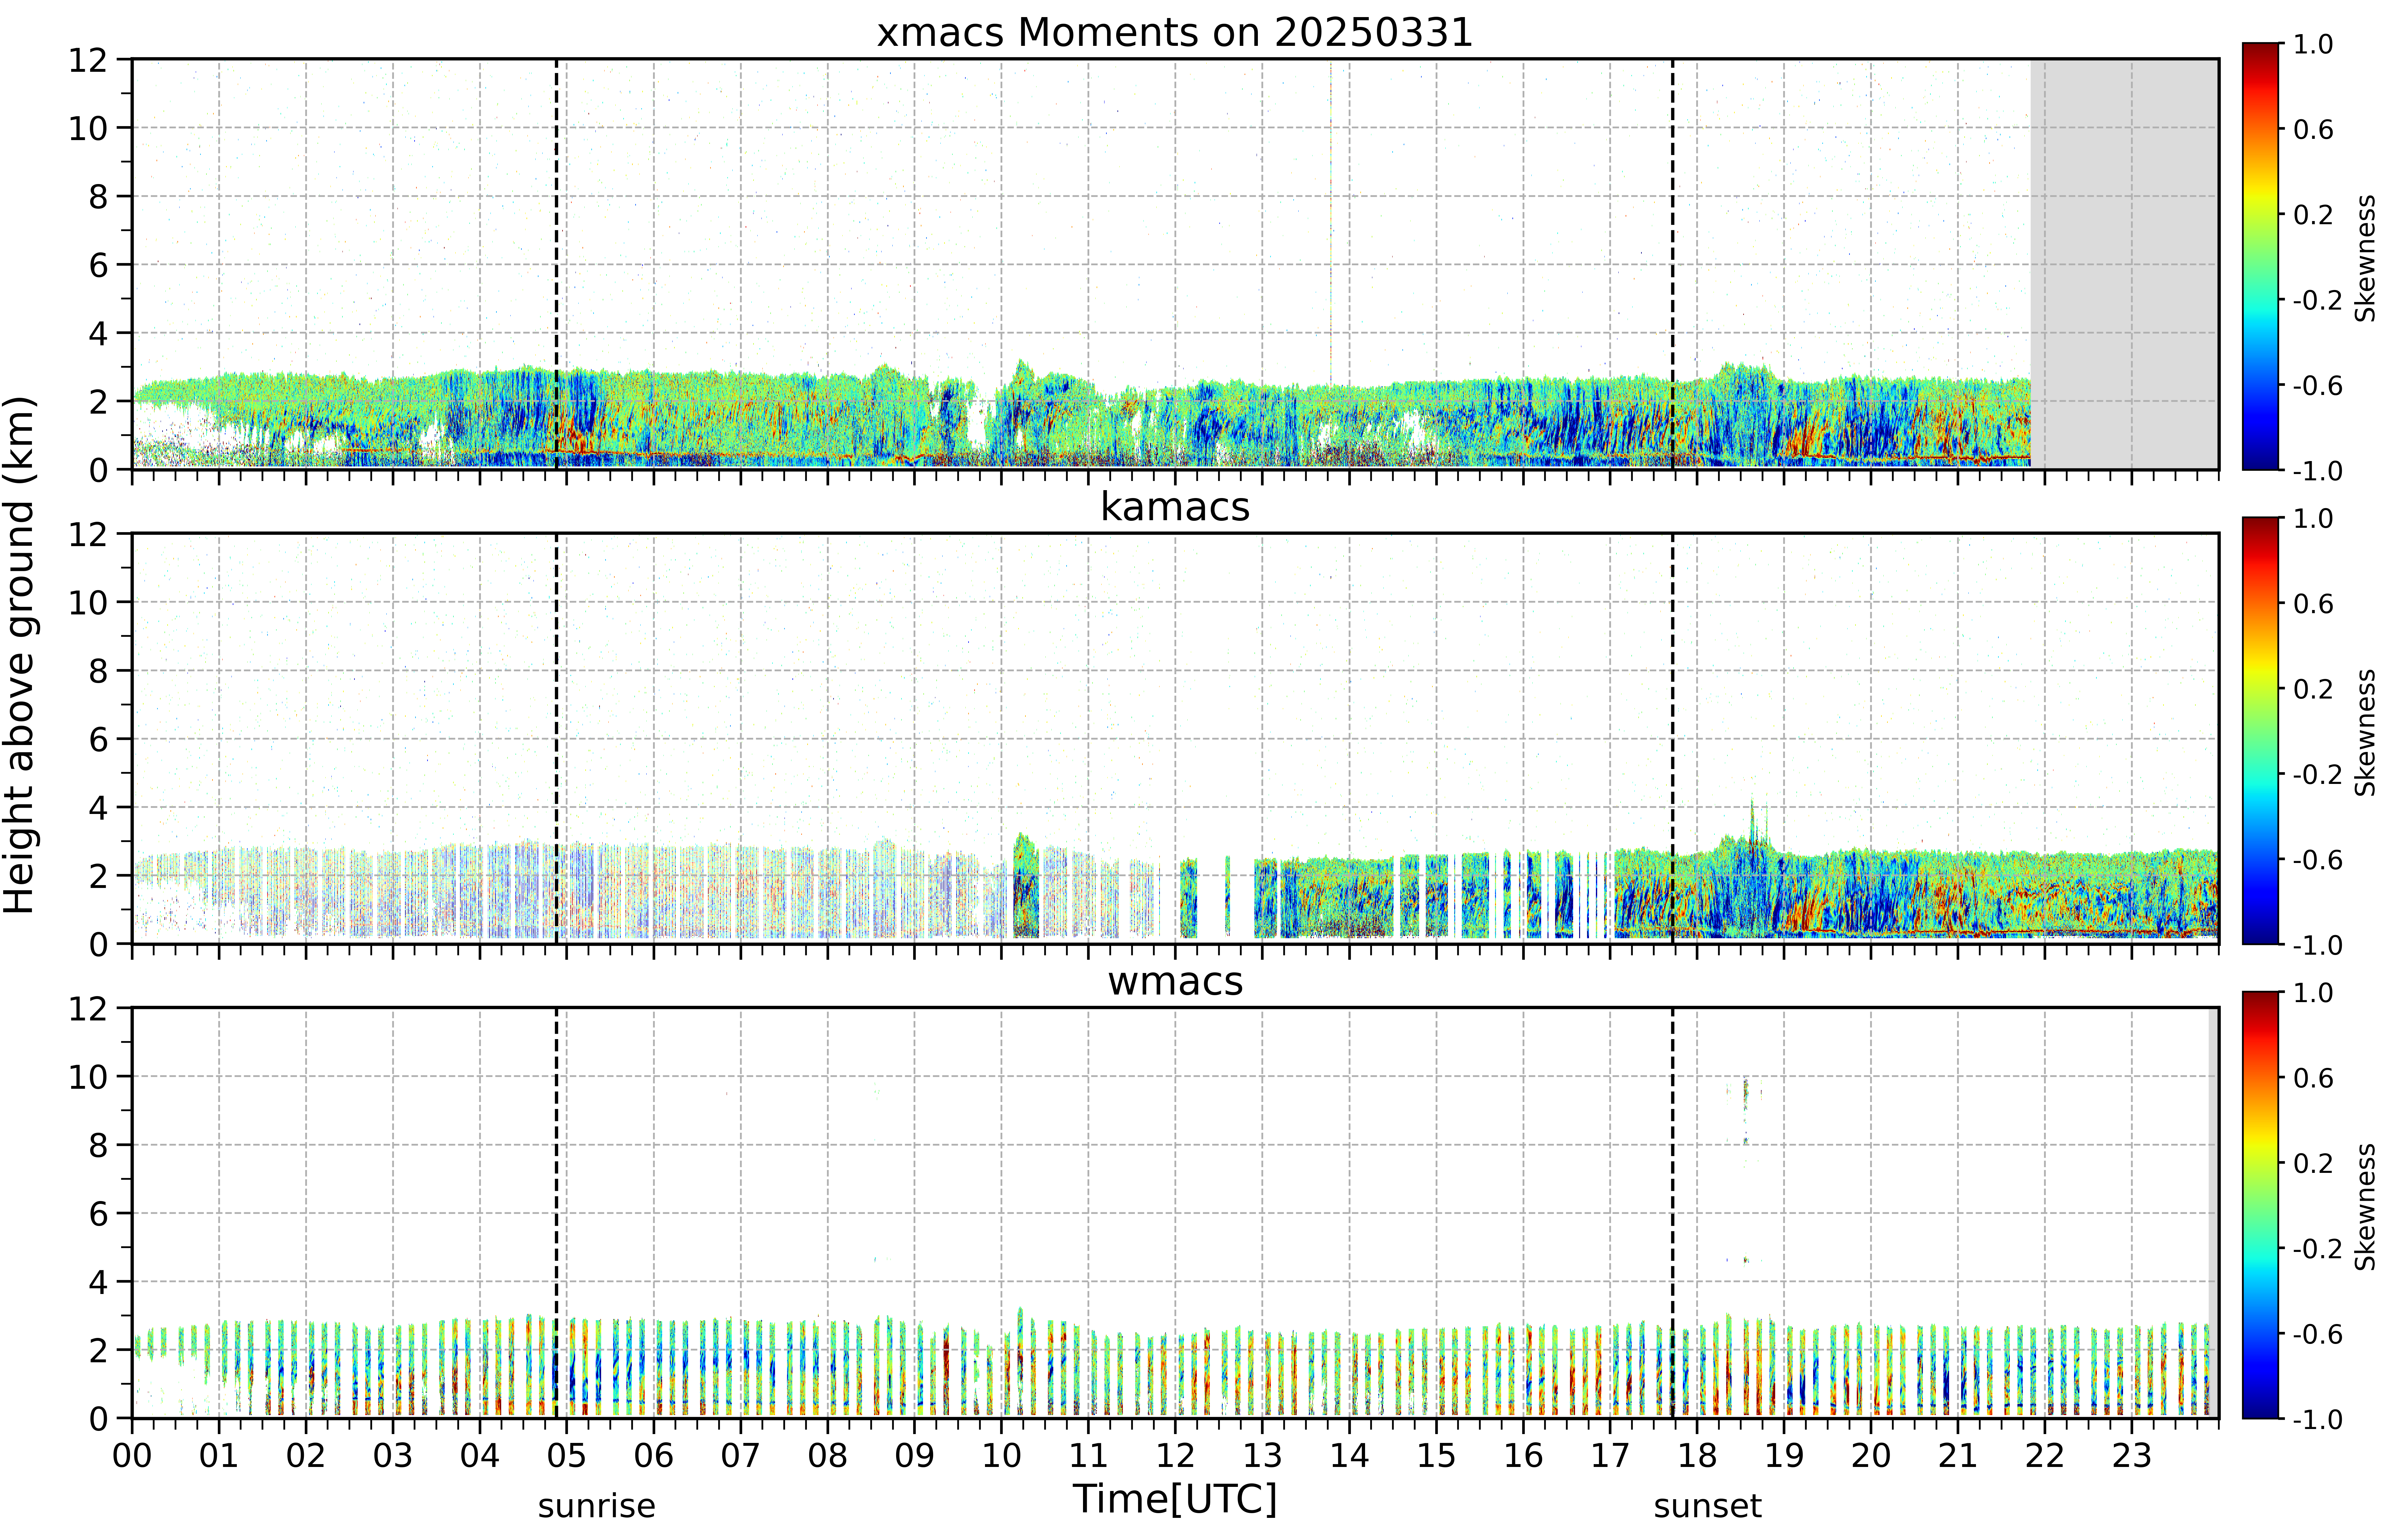Click the "8" height tick of wmacs panel
The width and height of the screenshot is (2394, 1540).
pyautogui.click(x=98, y=1145)
